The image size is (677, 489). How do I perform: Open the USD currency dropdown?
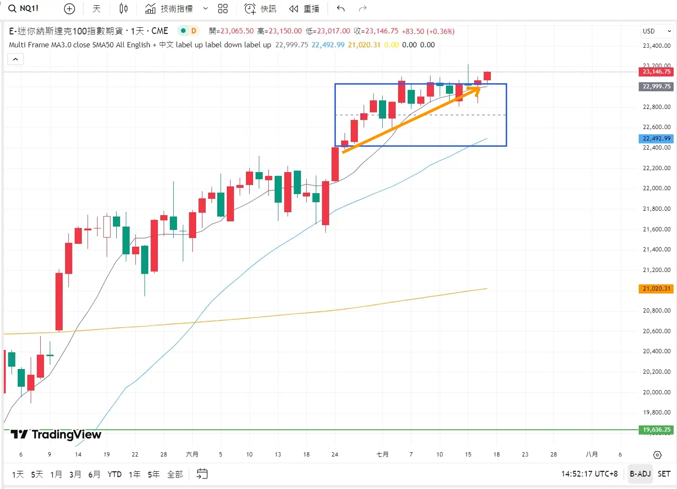coord(657,31)
